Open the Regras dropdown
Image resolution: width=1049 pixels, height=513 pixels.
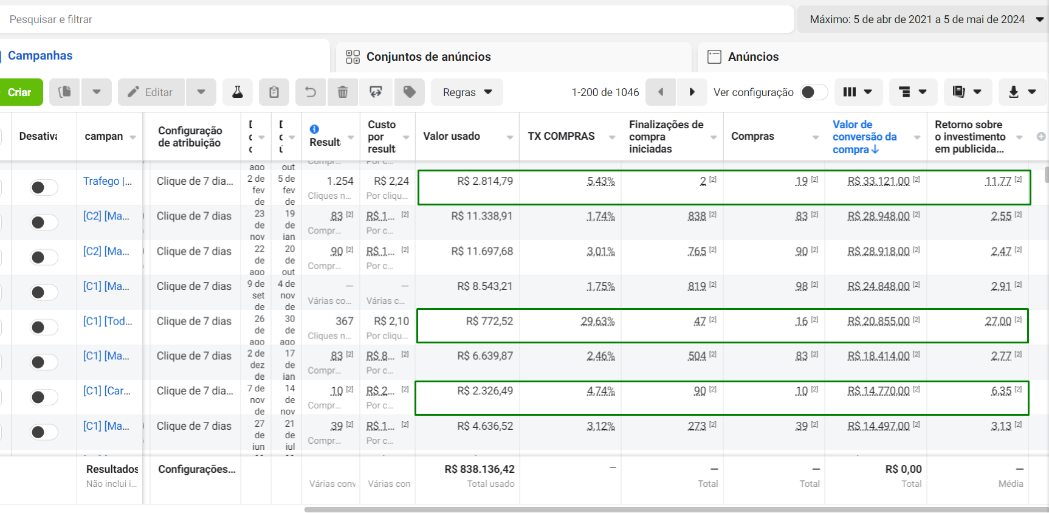[467, 92]
